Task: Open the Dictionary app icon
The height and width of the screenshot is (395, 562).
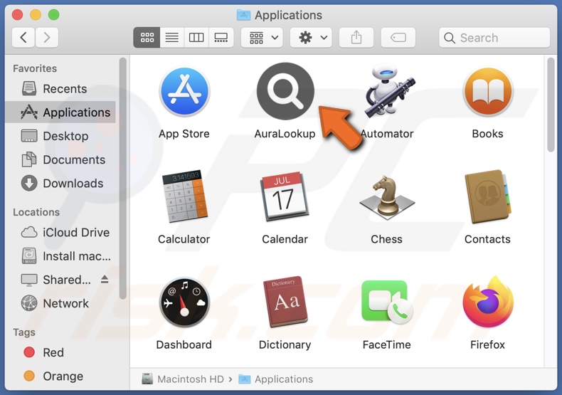Action: pyautogui.click(x=285, y=302)
